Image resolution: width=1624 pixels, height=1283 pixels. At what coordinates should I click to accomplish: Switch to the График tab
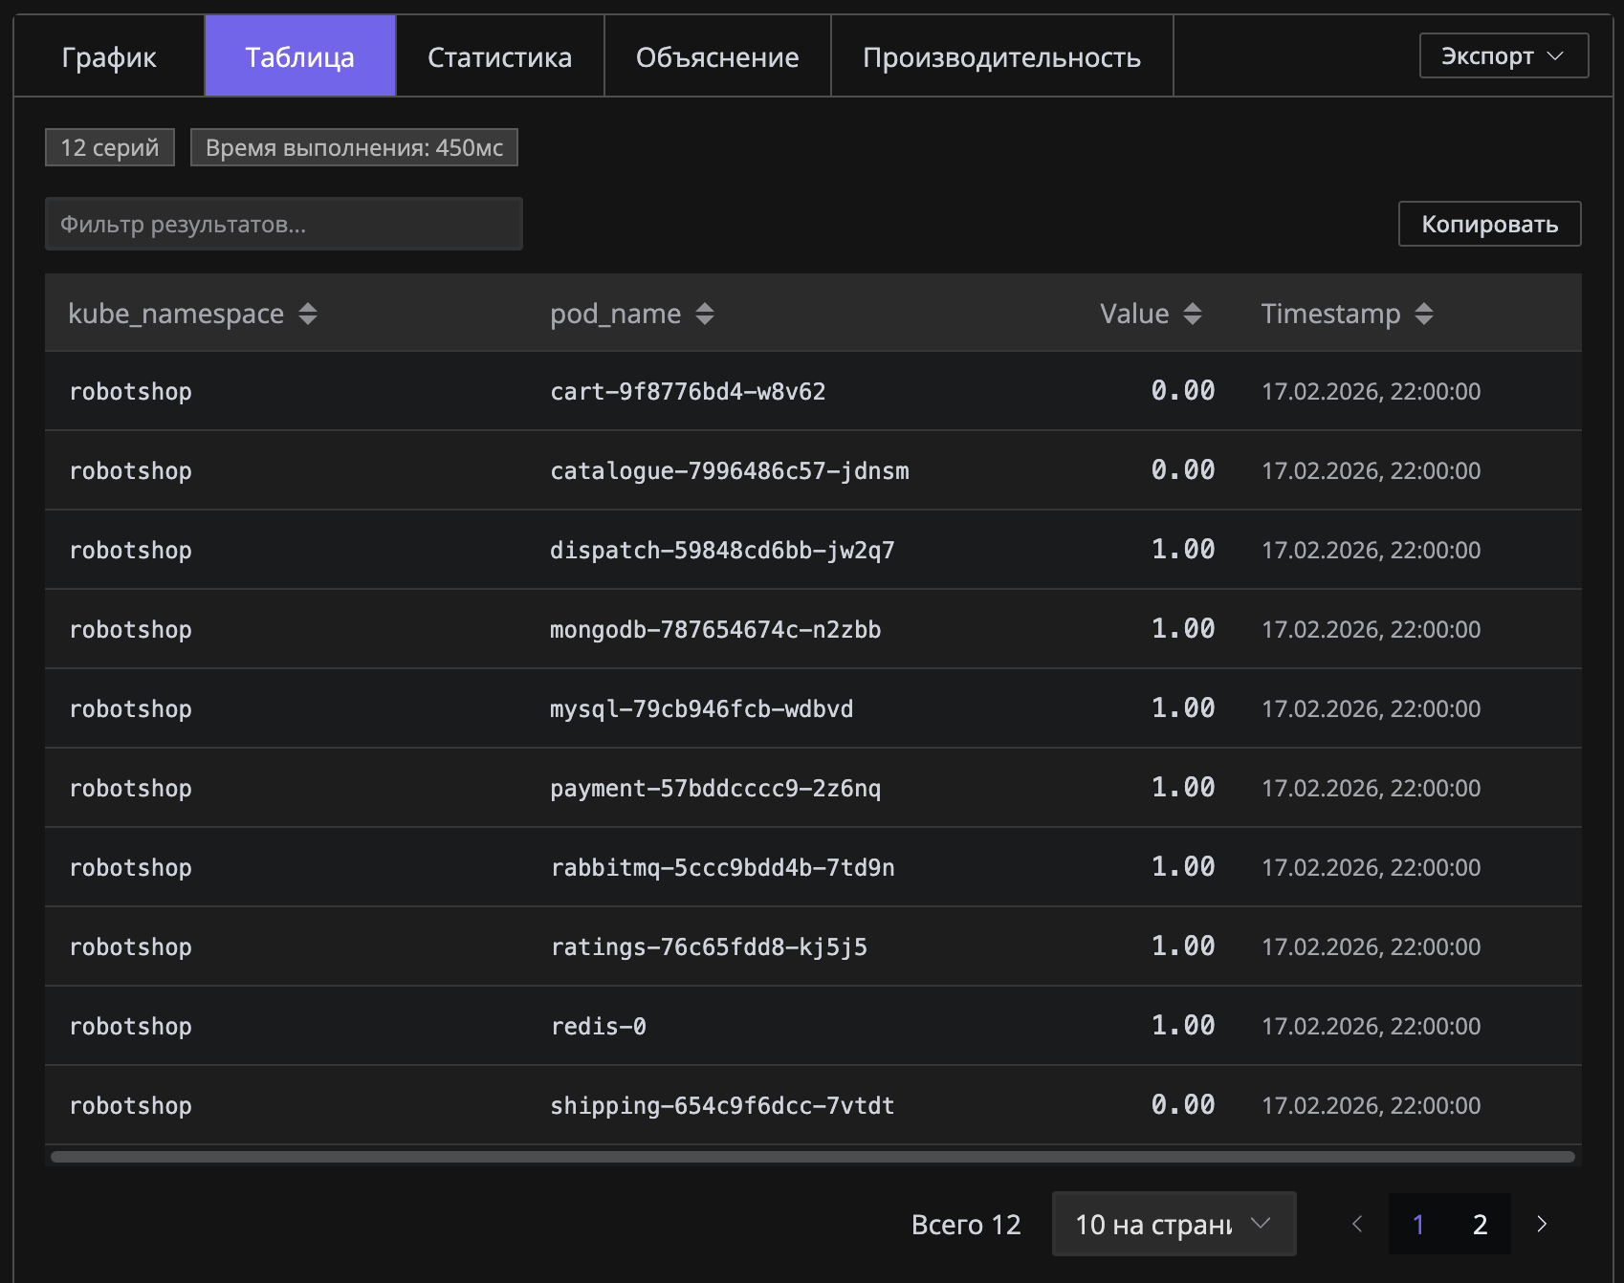pyautogui.click(x=109, y=57)
